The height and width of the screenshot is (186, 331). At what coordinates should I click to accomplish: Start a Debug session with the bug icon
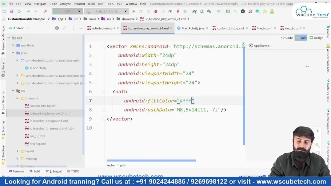(156, 11)
